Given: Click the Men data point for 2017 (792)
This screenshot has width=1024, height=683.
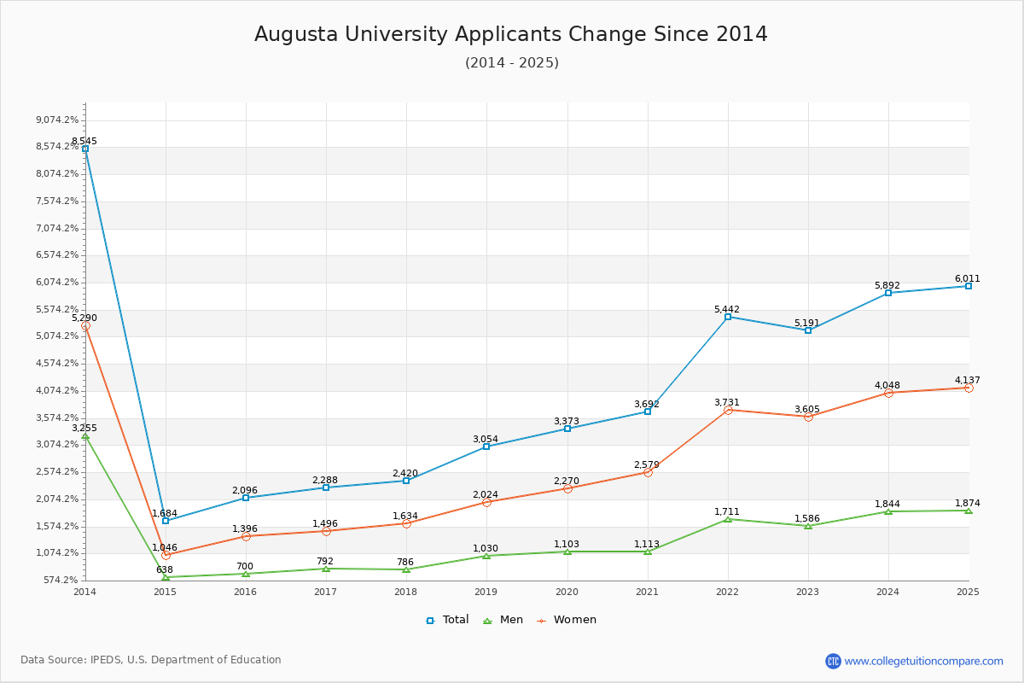Looking at the screenshot, I should [326, 569].
